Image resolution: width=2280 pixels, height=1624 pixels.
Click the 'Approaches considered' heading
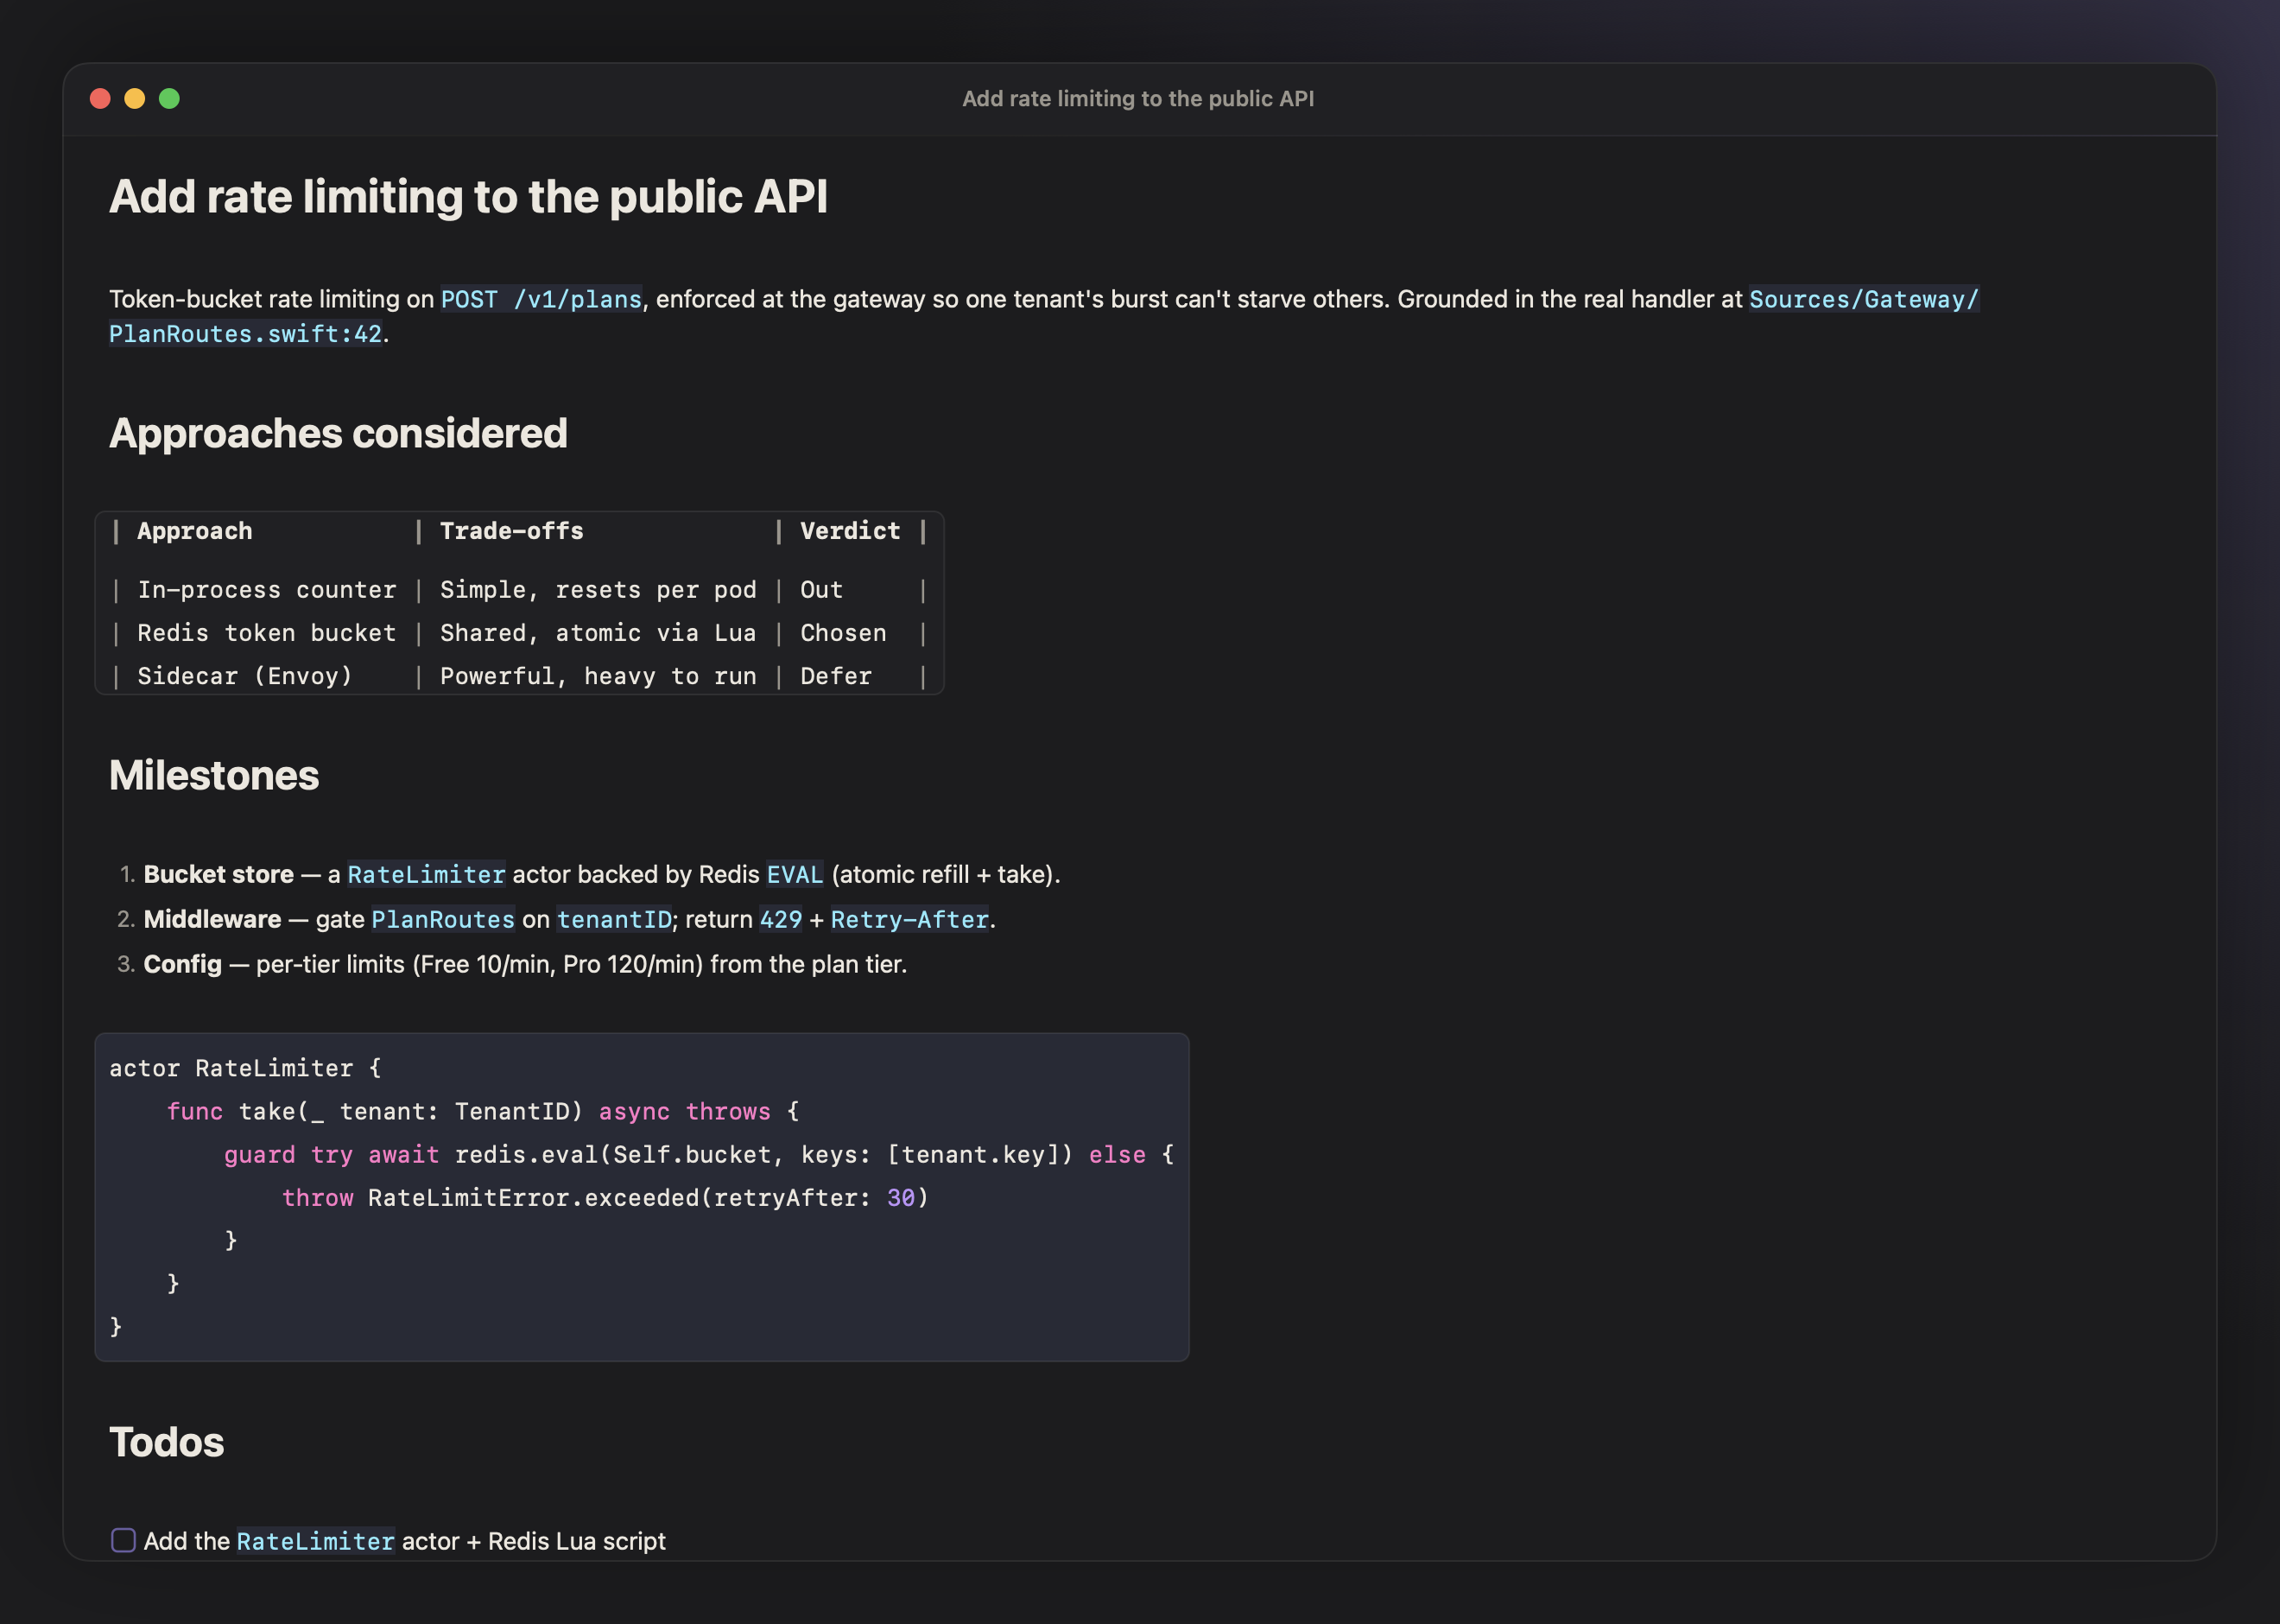coord(338,433)
